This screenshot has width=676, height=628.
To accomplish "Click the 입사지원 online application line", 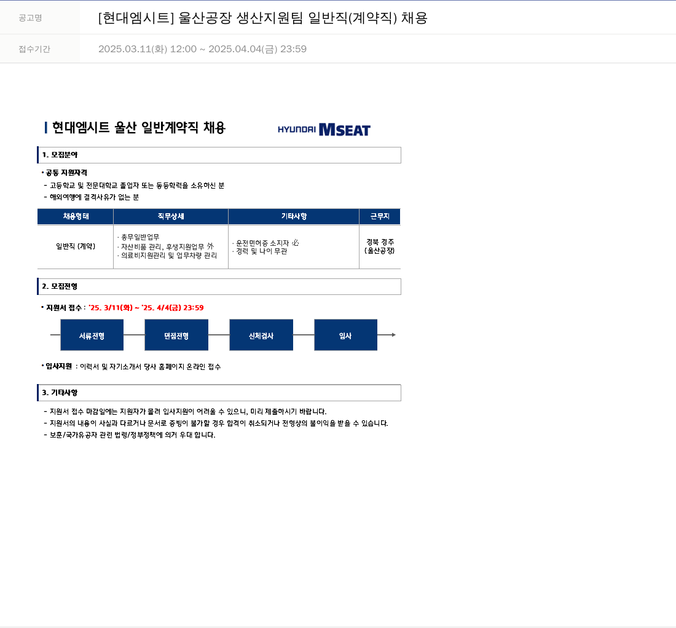I will 131,366.
